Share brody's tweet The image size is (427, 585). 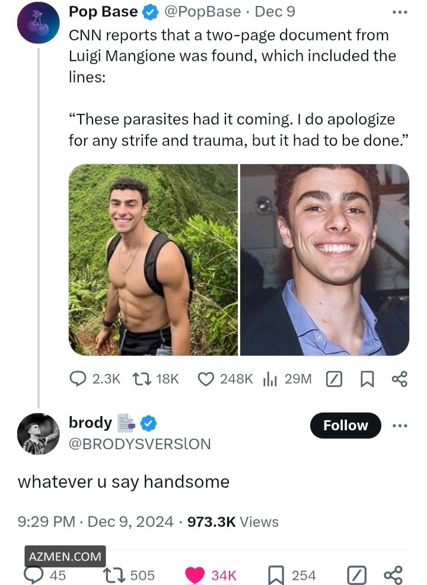click(x=393, y=574)
